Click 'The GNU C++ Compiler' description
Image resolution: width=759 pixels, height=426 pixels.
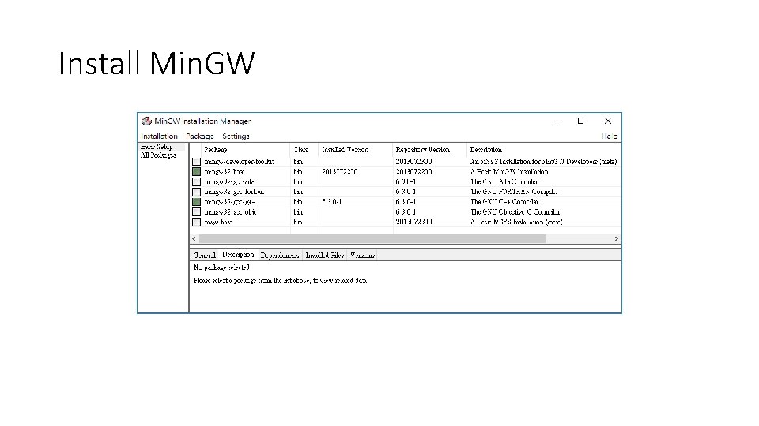click(x=504, y=202)
